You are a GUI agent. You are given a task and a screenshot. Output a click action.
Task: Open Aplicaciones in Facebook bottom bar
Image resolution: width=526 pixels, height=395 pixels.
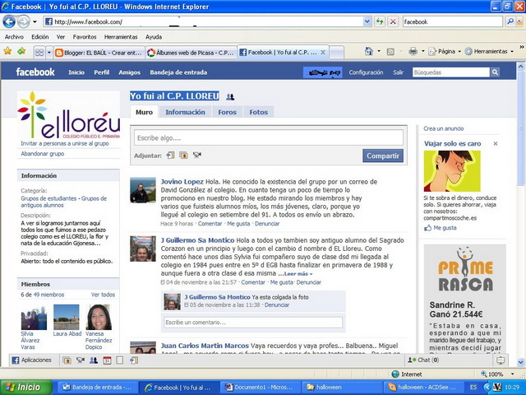coord(32,360)
